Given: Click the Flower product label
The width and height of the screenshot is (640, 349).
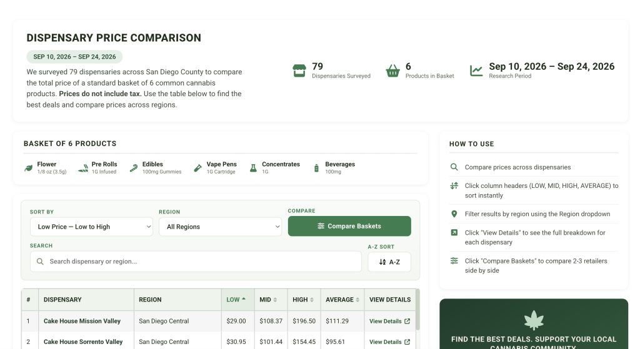Looking at the screenshot, I should [46, 164].
